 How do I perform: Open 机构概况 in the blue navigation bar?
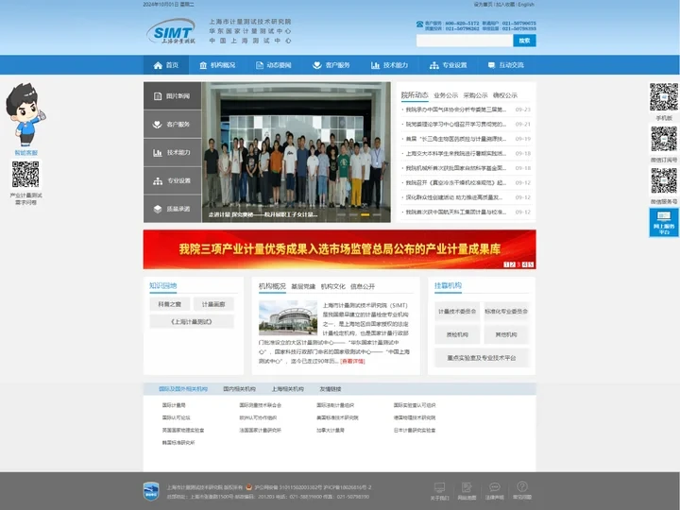(217, 65)
